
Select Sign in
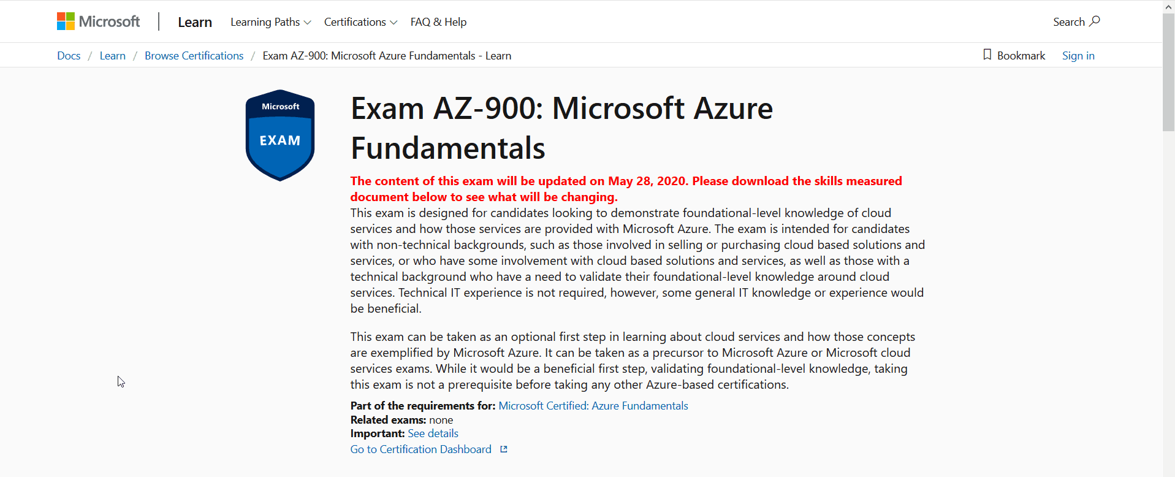(1078, 55)
